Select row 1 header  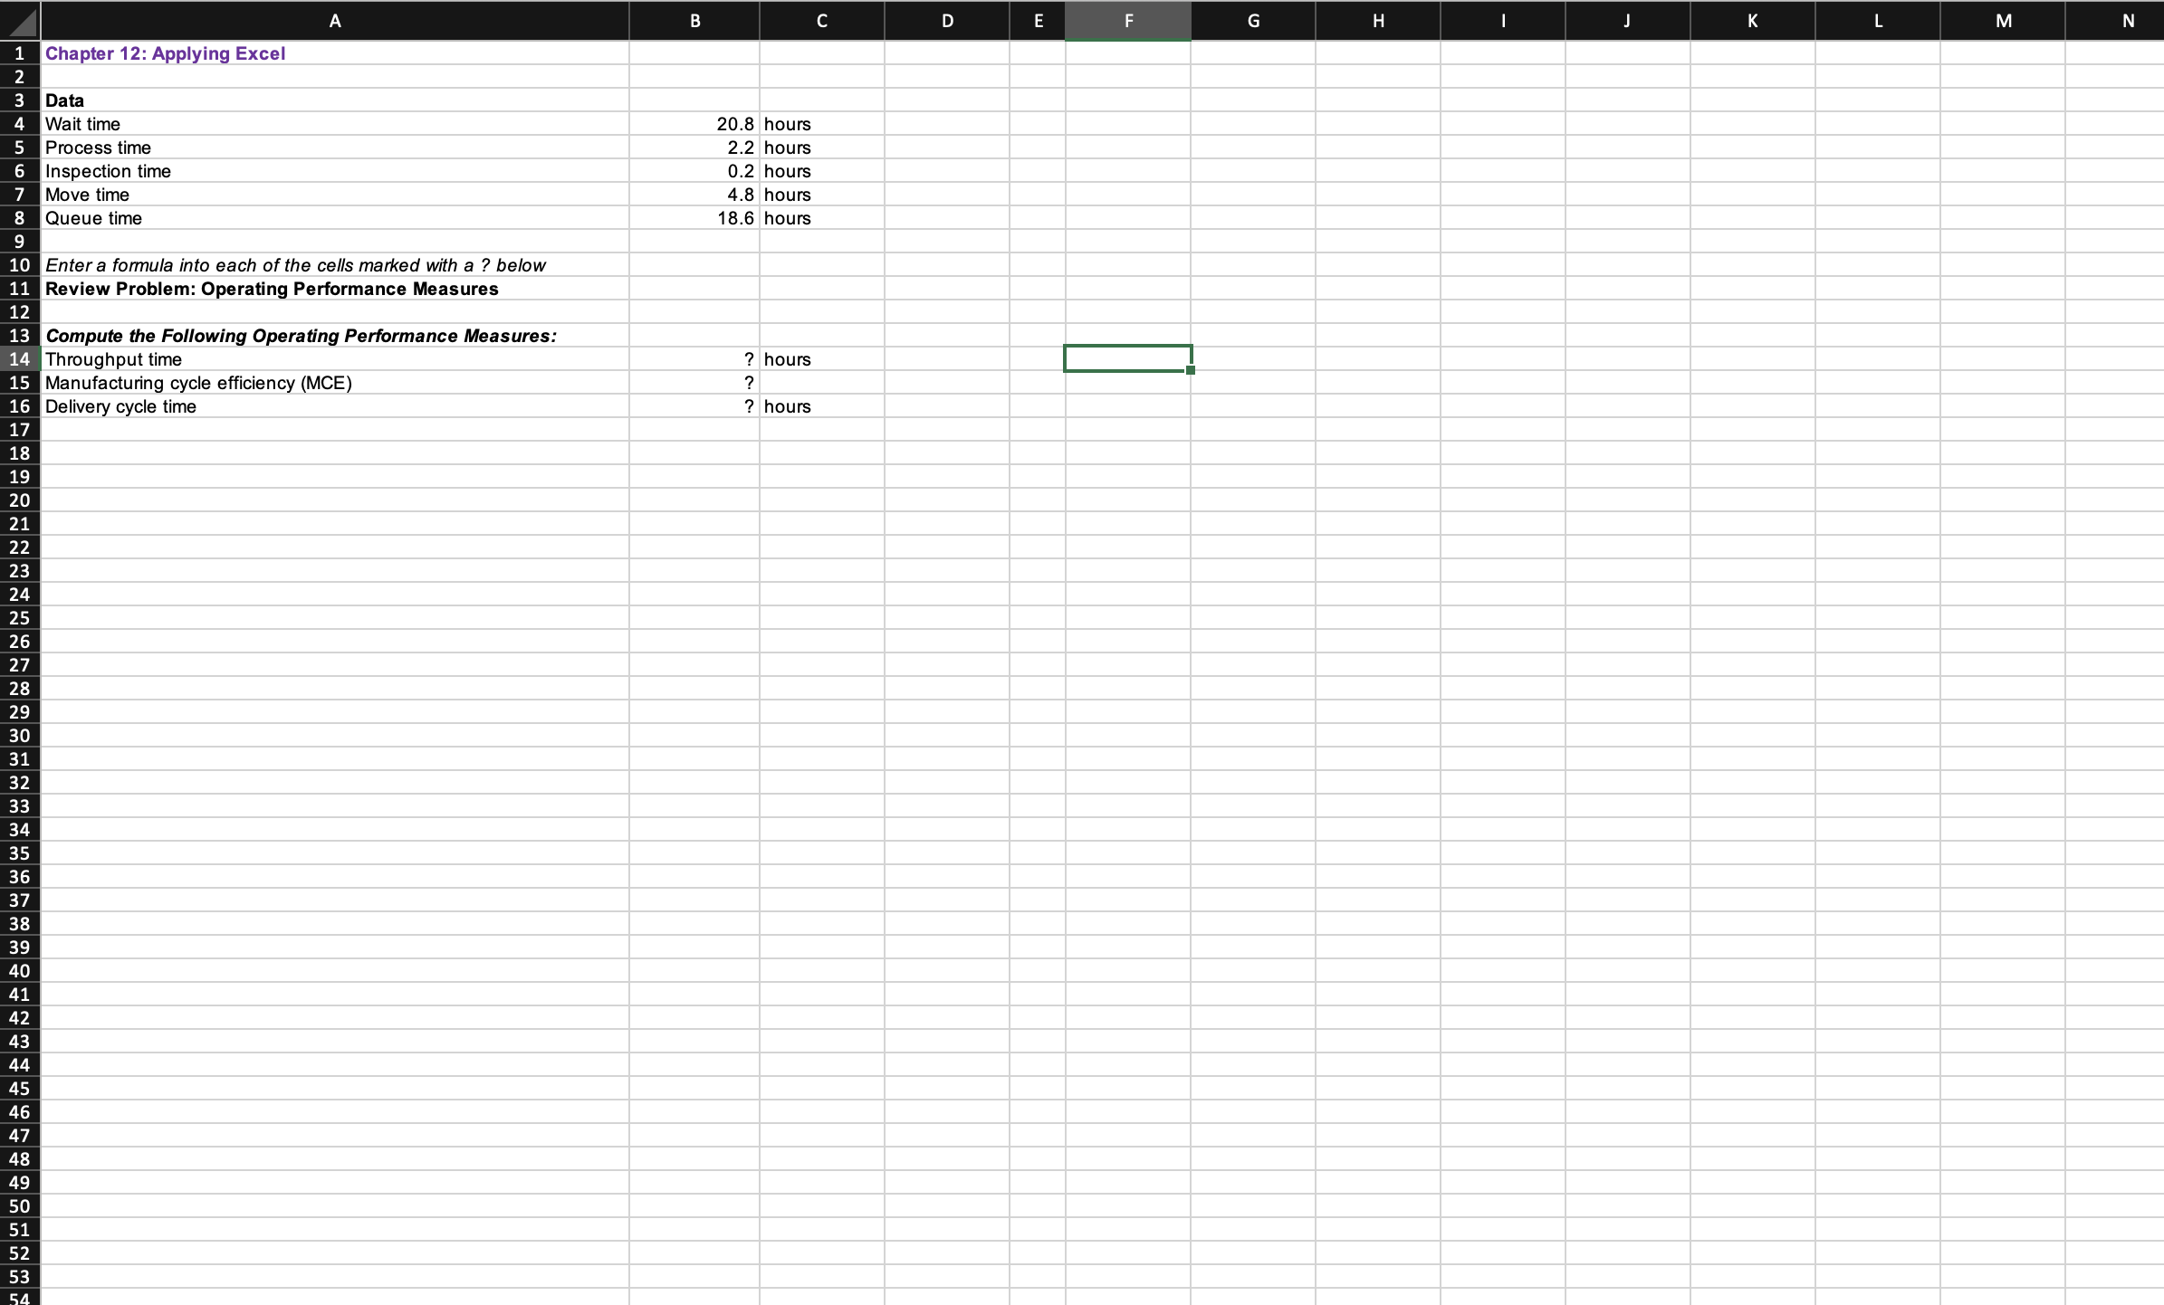pyautogui.click(x=20, y=53)
